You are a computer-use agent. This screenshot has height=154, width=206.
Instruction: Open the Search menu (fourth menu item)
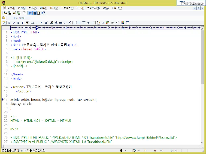(43, 8)
